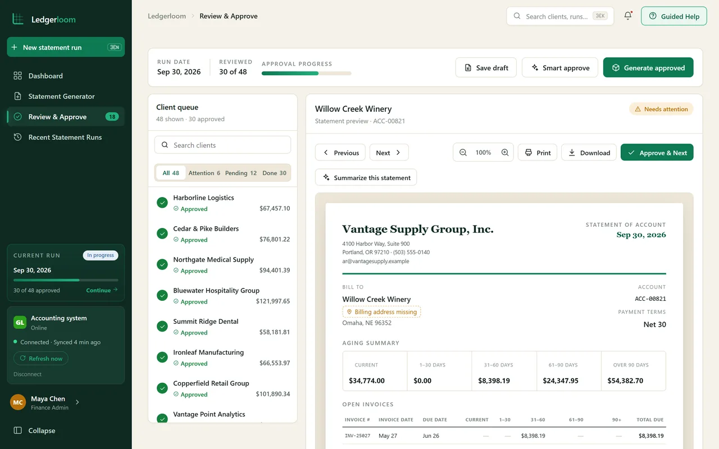Select the Attention 6 filter tab
This screenshot has height=449, width=719.
204,173
